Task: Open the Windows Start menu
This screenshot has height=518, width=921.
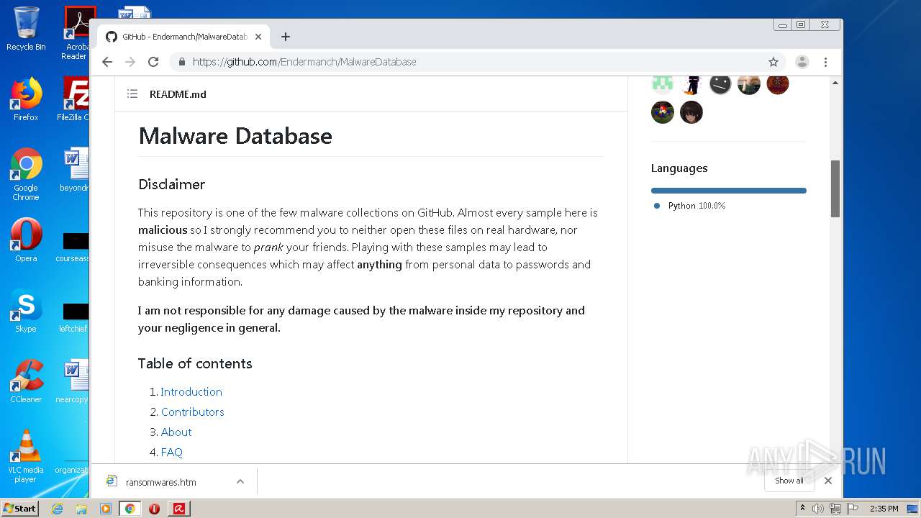Action: (x=20, y=508)
